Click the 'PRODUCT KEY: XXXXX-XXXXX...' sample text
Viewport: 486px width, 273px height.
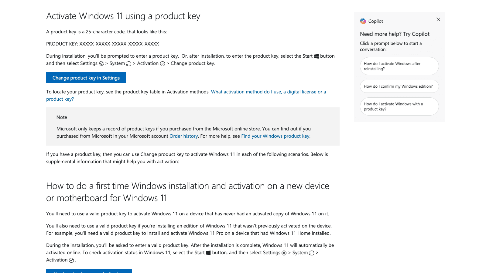pyautogui.click(x=102, y=44)
